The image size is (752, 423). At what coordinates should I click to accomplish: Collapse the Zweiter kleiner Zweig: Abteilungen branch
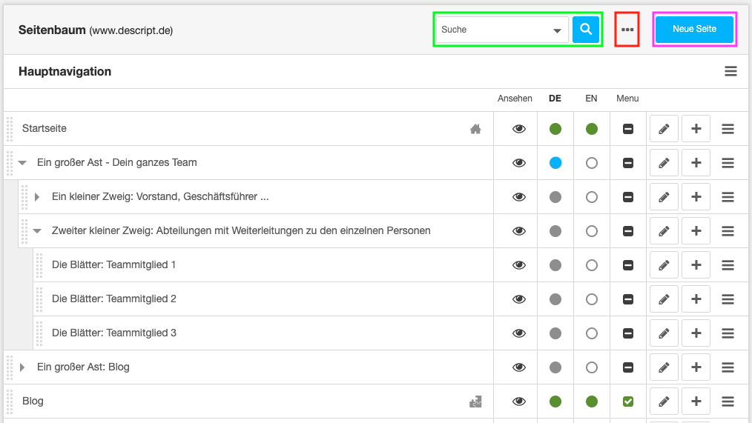pos(37,231)
